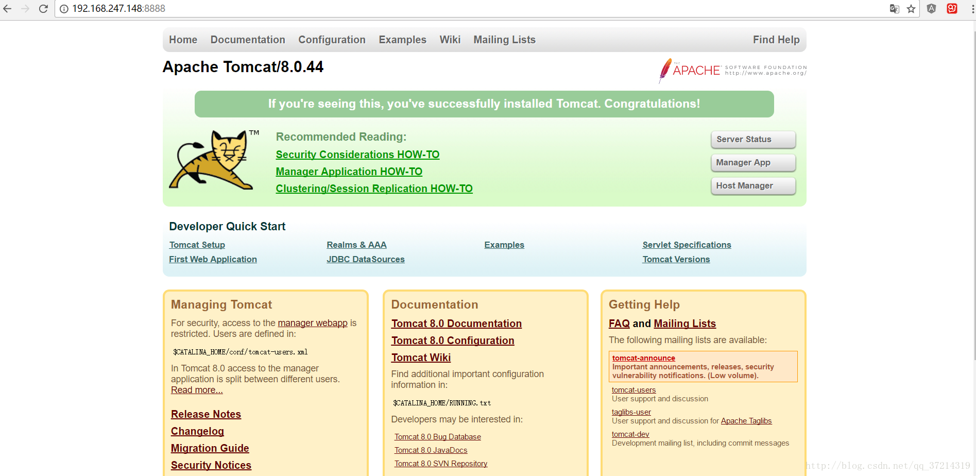Viewport: 976px width, 476px height.
Task: Open tomcat-dev mailing list link
Action: pos(630,434)
